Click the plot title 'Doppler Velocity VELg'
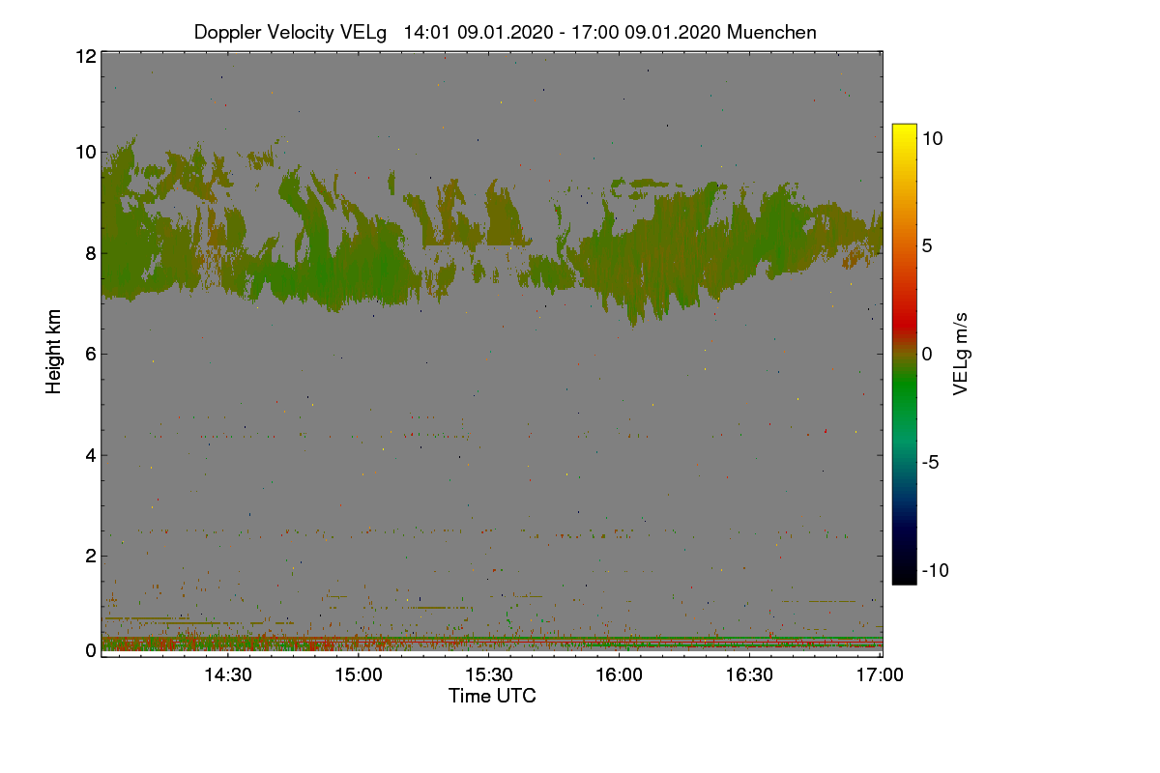The width and height of the screenshot is (1160, 773). [290, 32]
